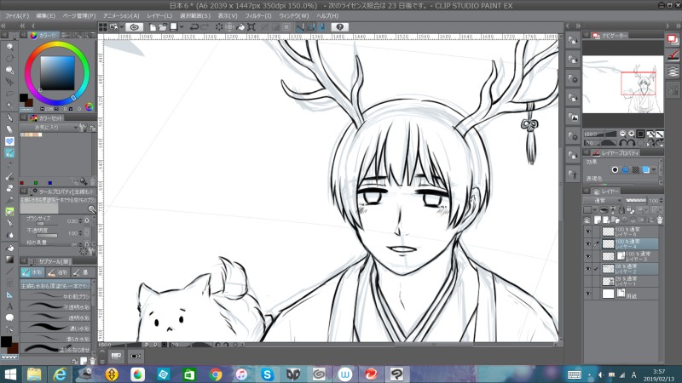The width and height of the screenshot is (682, 383).
Task: Adjust opacity 100 stepper in tool property
Action: 80,233
